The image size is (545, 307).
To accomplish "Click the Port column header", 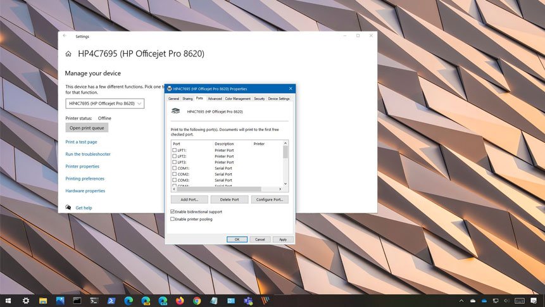I will pos(177,144).
